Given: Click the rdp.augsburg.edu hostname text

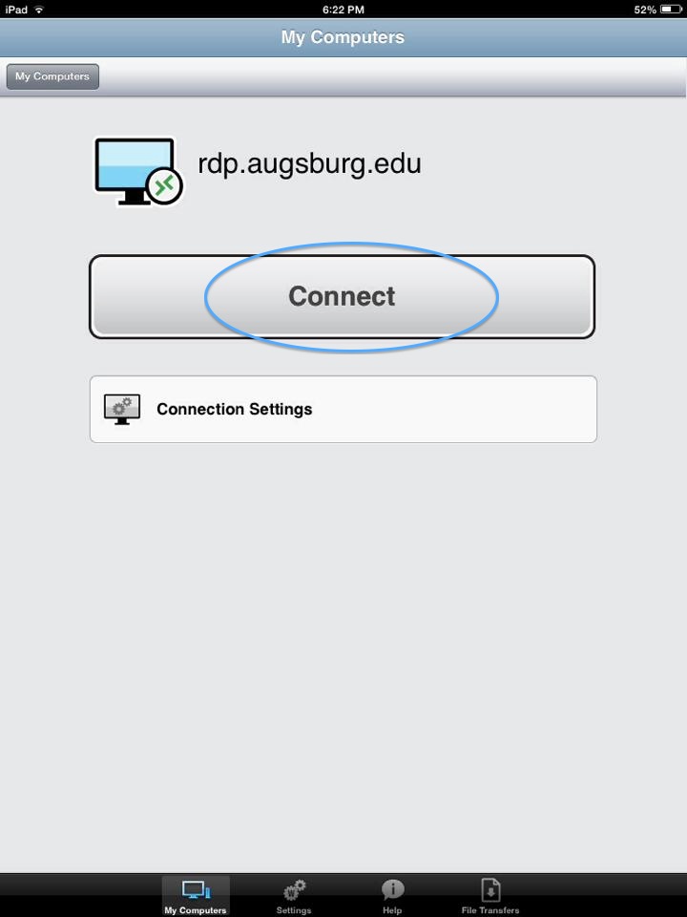Looking at the screenshot, I should click(309, 163).
